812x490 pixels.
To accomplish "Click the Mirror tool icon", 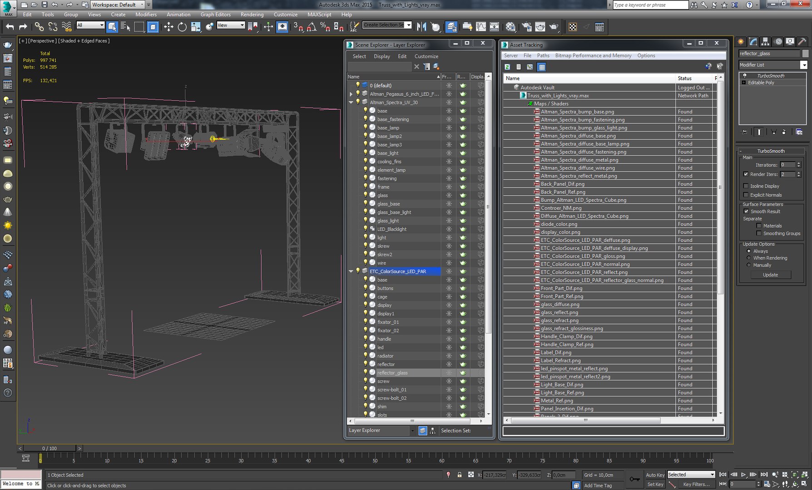I will (421, 27).
